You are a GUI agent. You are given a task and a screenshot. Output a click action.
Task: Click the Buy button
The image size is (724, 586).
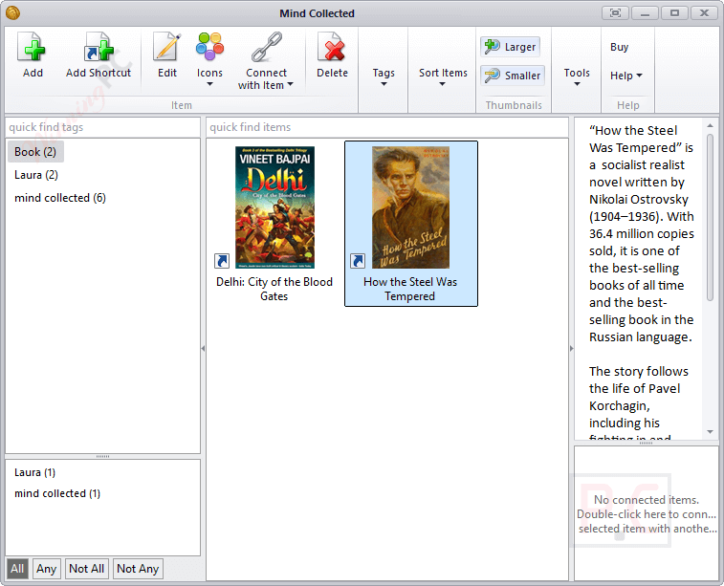[619, 47]
